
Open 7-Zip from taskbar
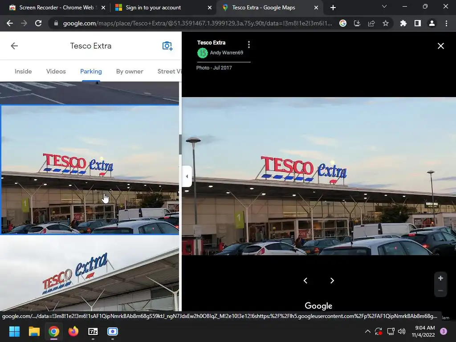click(x=93, y=331)
